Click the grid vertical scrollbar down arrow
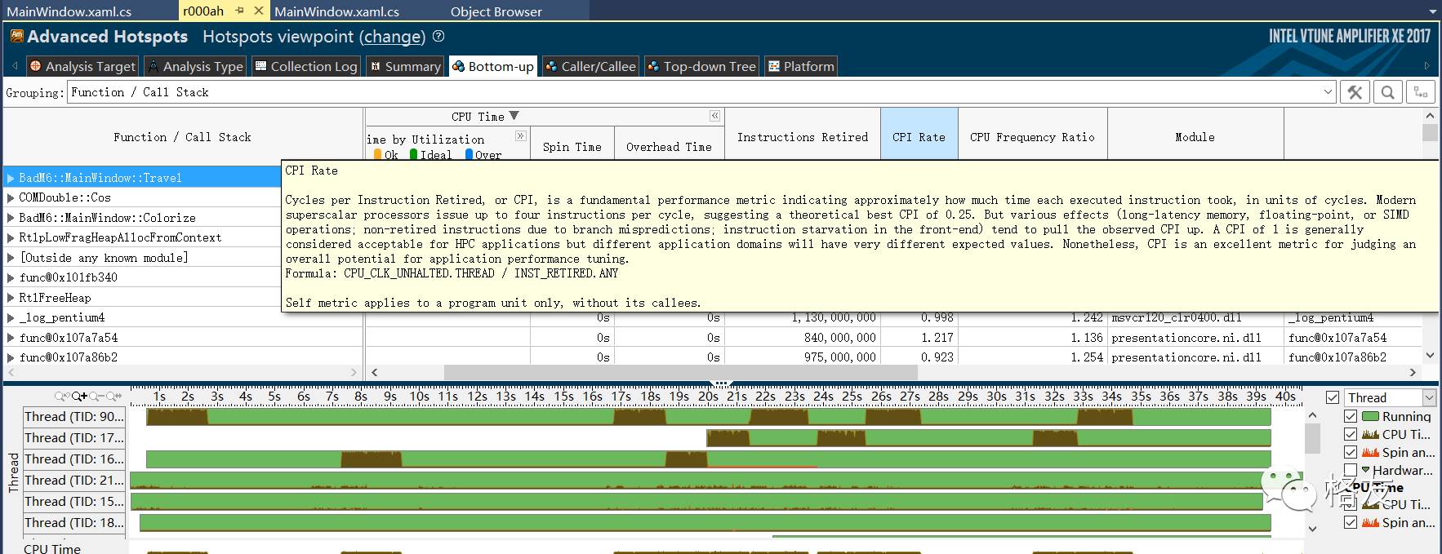Screen dimensions: 1442x554 1429,356
